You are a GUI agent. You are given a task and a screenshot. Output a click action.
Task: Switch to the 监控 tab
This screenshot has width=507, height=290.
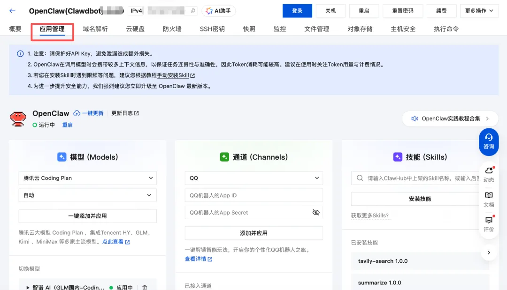coord(280,29)
